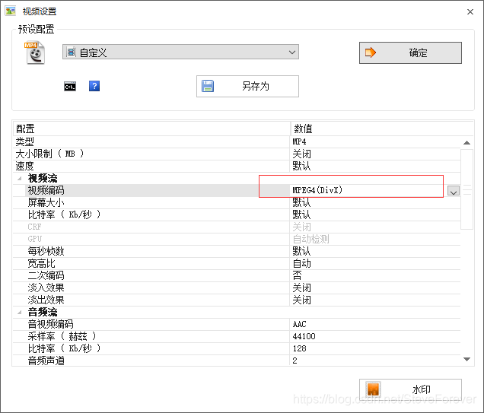The image size is (484, 413).
Task: Click the 关闭 value of 淡入效果
Action: coord(301,288)
